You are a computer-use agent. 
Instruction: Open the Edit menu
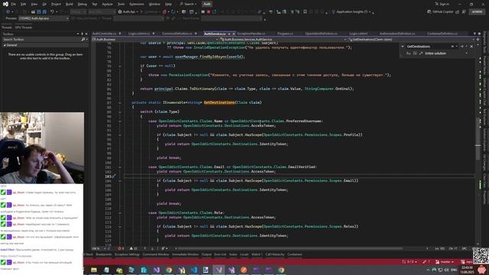coord(24,4)
